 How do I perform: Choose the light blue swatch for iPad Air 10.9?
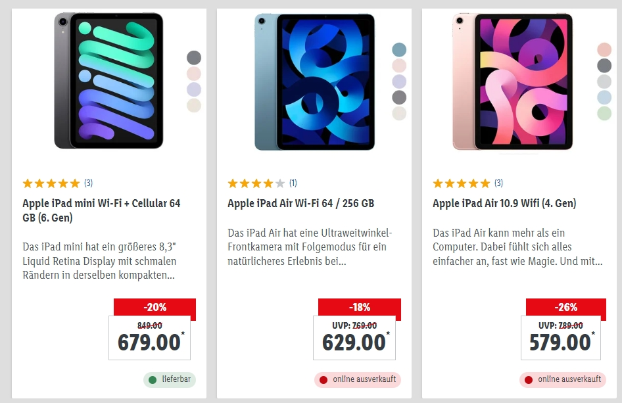(604, 97)
